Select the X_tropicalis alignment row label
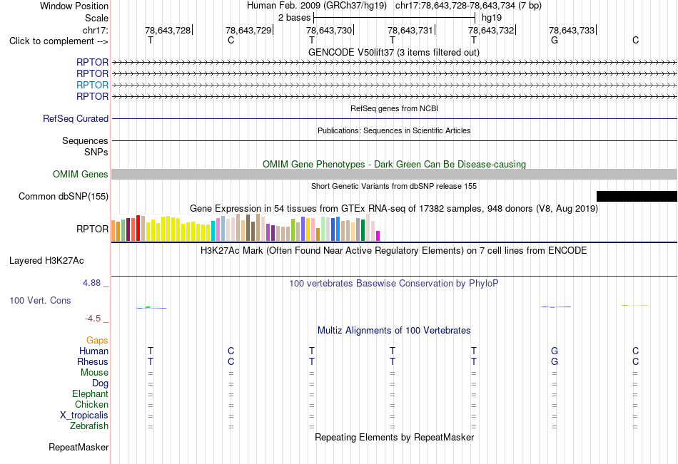 click(x=84, y=416)
